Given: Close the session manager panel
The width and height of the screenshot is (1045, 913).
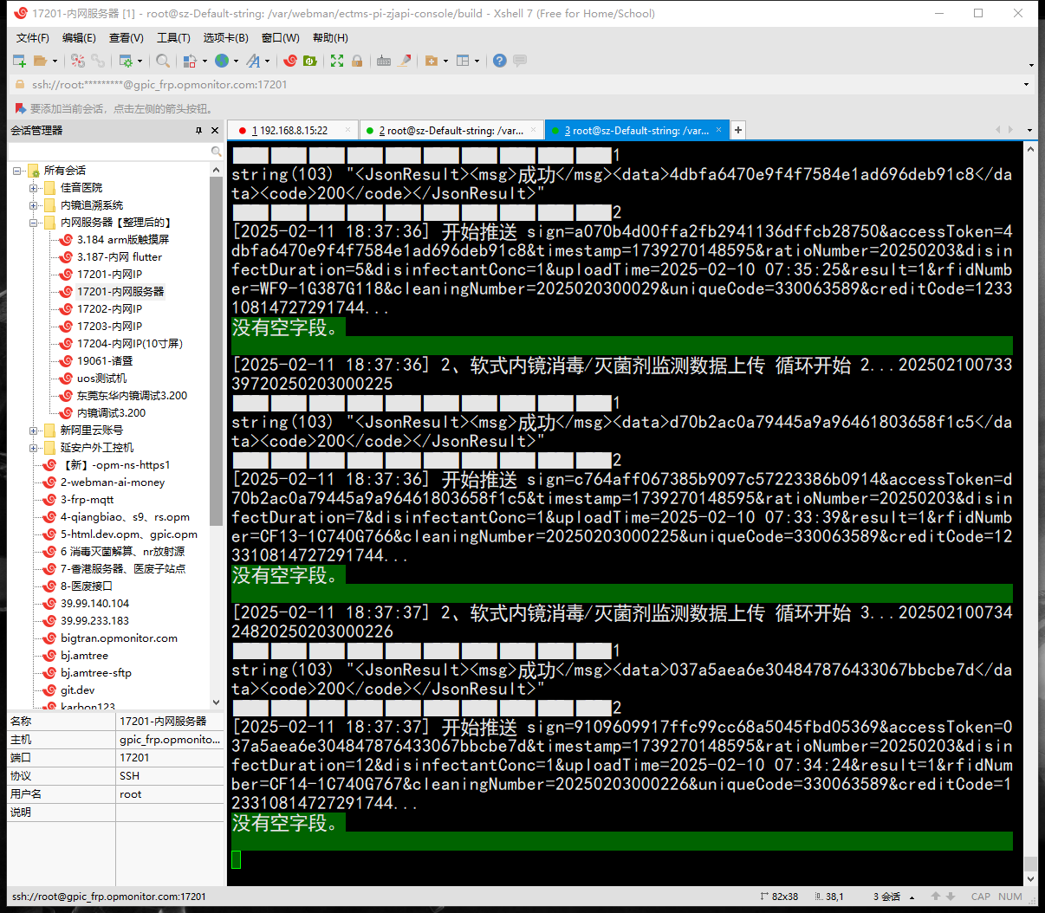Looking at the screenshot, I should pyautogui.click(x=215, y=131).
